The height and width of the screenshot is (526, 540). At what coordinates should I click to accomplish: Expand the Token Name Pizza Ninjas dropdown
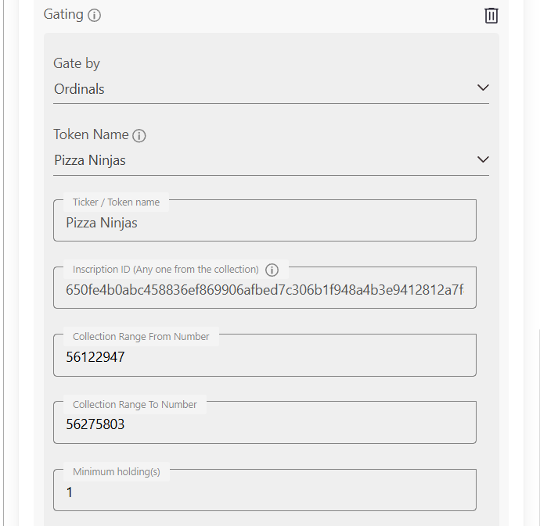click(271, 161)
